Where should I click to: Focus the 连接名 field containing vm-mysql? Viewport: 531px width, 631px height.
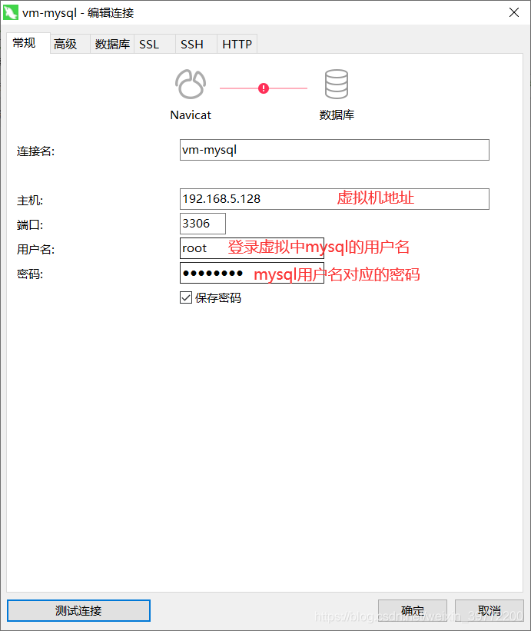point(334,150)
